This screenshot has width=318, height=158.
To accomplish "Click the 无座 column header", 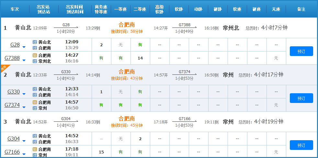I will pyautogui.click(x=276, y=9).
